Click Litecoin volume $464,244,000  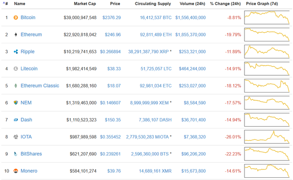tap(192, 69)
